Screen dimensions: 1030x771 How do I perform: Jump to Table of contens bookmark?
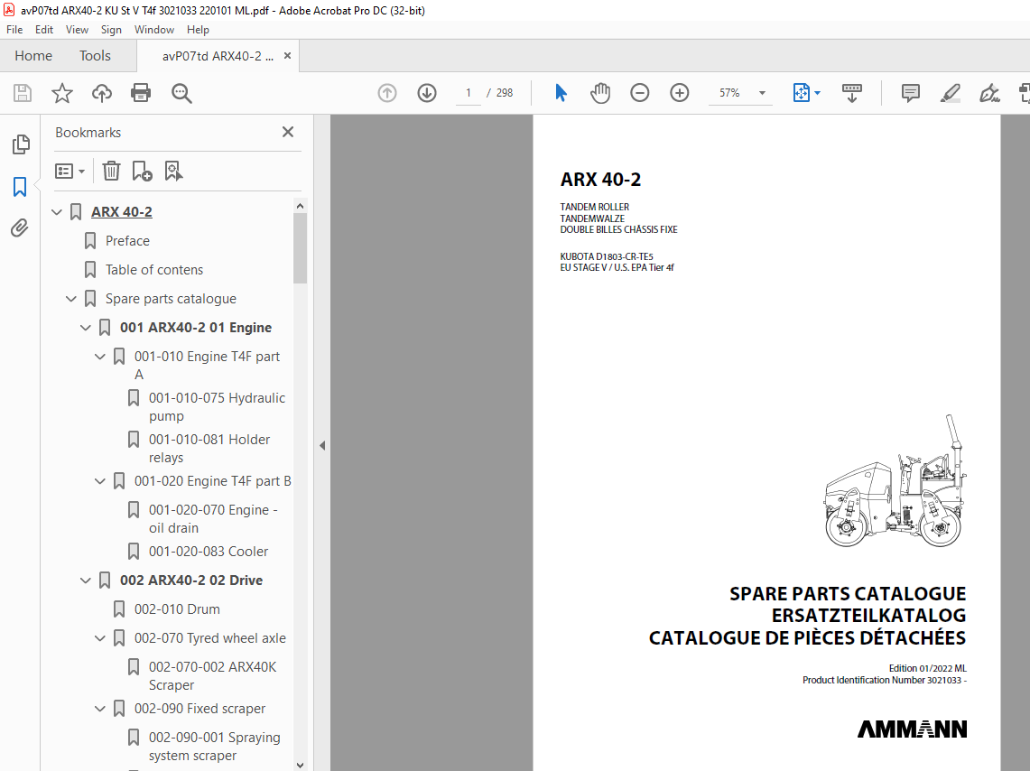(x=154, y=270)
